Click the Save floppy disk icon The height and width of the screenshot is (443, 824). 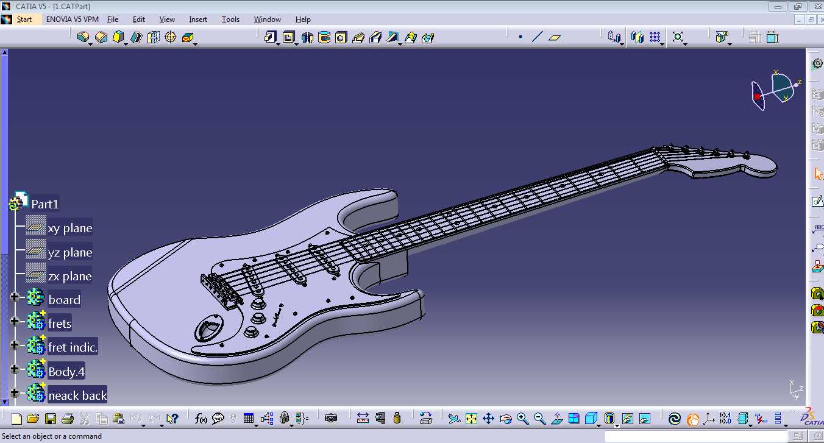(x=51, y=419)
